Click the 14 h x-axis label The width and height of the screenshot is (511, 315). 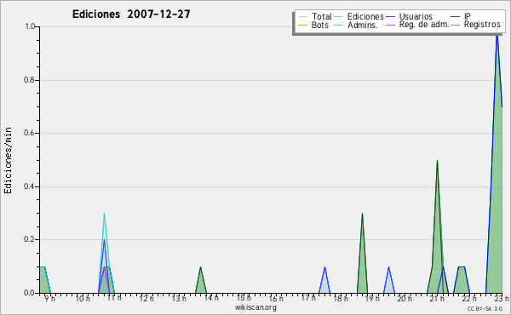point(211,298)
